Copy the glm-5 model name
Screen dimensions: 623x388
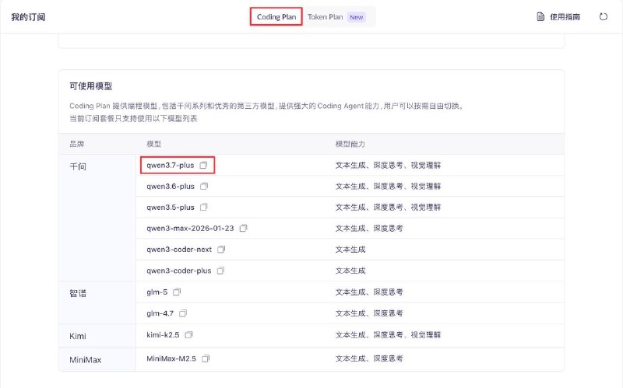177,292
